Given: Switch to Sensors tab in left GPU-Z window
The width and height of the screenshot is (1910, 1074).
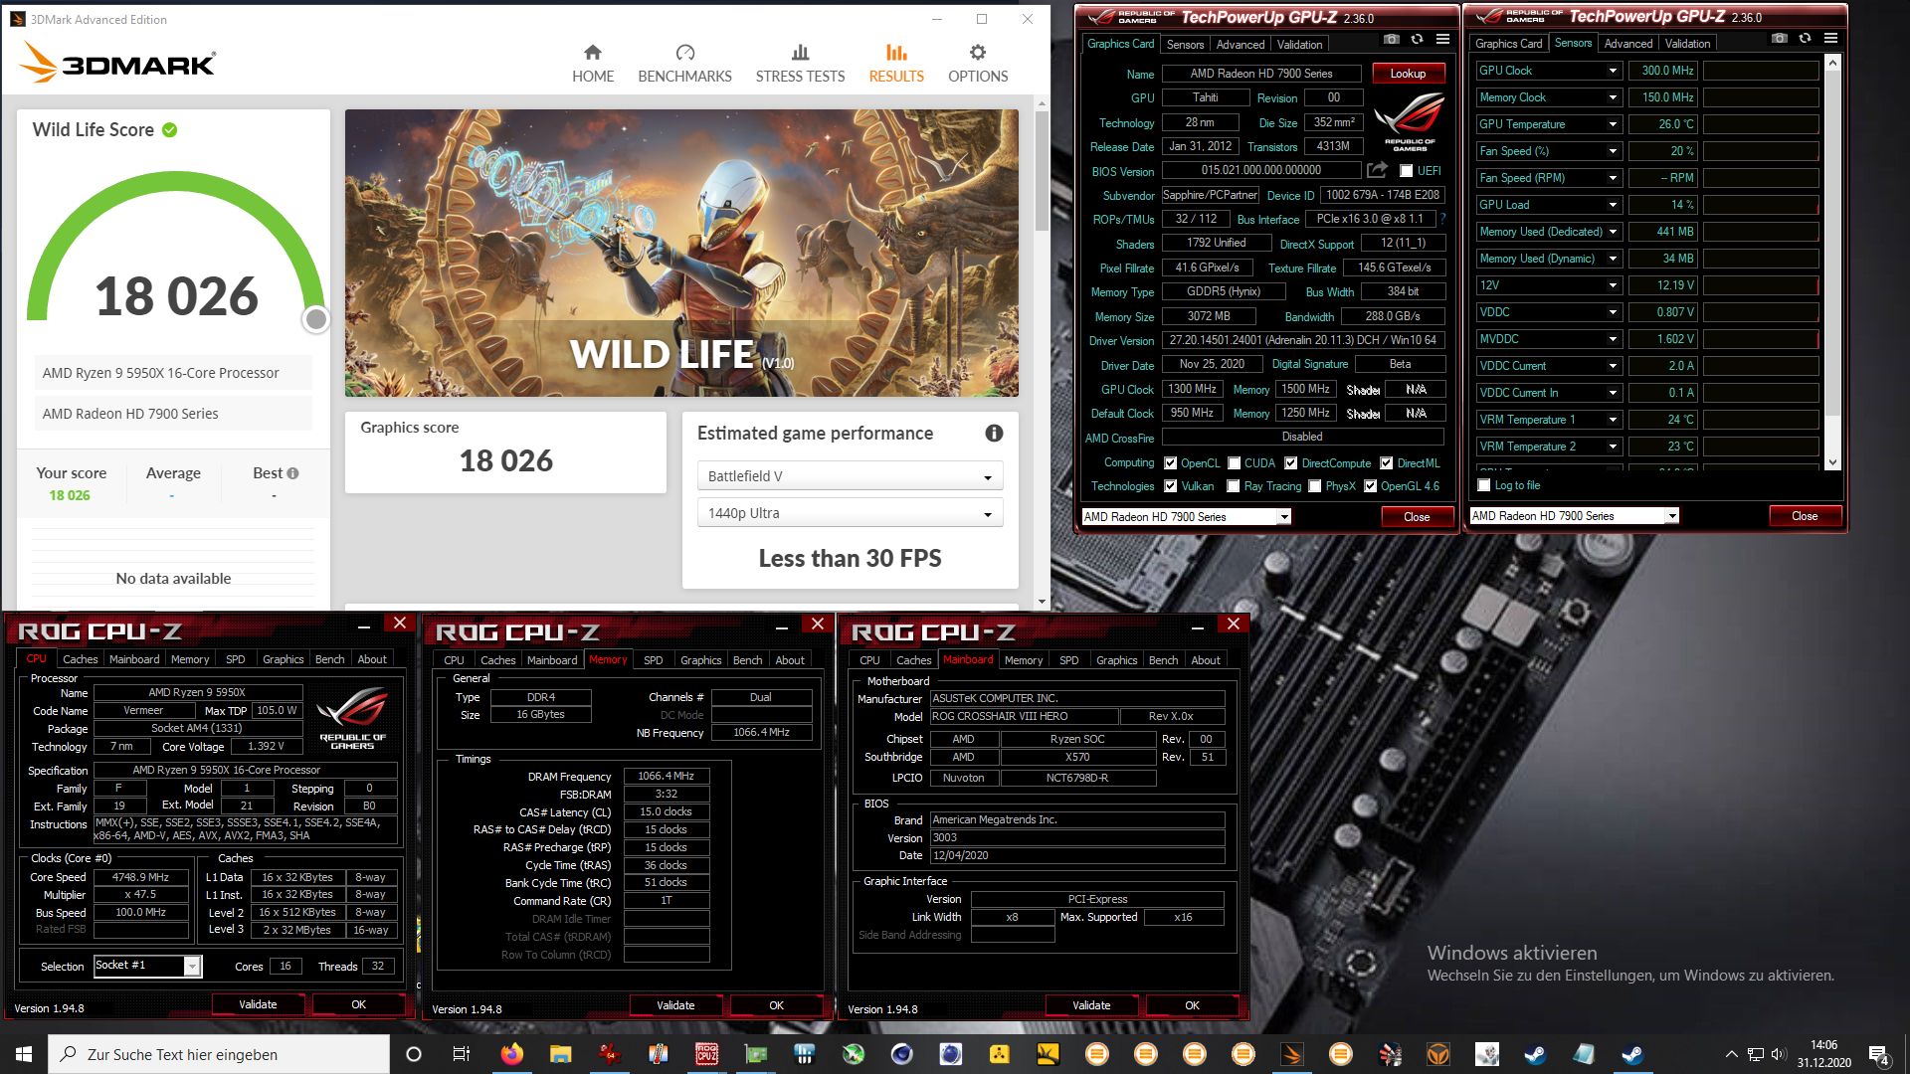Looking at the screenshot, I should (x=1185, y=44).
